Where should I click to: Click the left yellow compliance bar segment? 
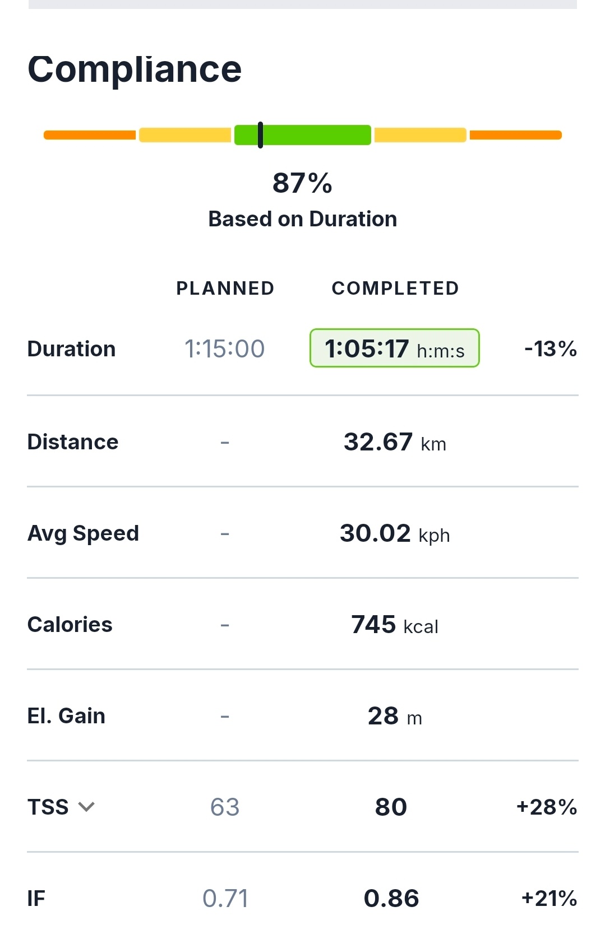[x=185, y=135]
